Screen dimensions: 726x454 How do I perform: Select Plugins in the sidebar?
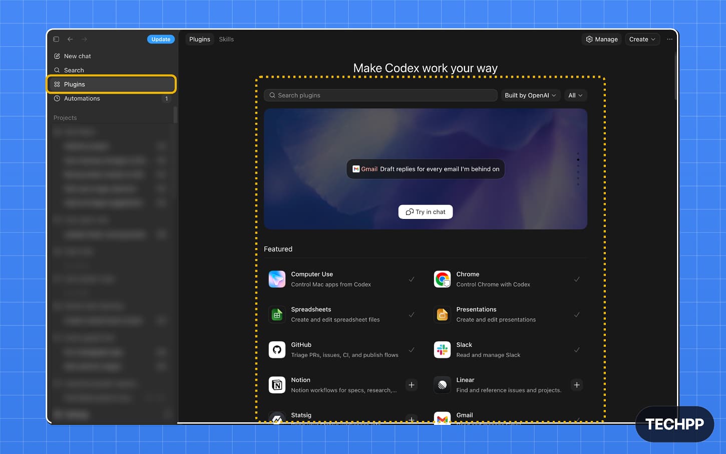coord(112,84)
